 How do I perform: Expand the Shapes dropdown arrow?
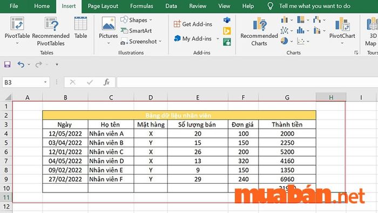pos(151,20)
